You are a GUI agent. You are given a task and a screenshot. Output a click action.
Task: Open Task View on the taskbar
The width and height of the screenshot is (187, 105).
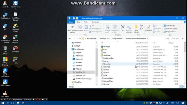13,103
